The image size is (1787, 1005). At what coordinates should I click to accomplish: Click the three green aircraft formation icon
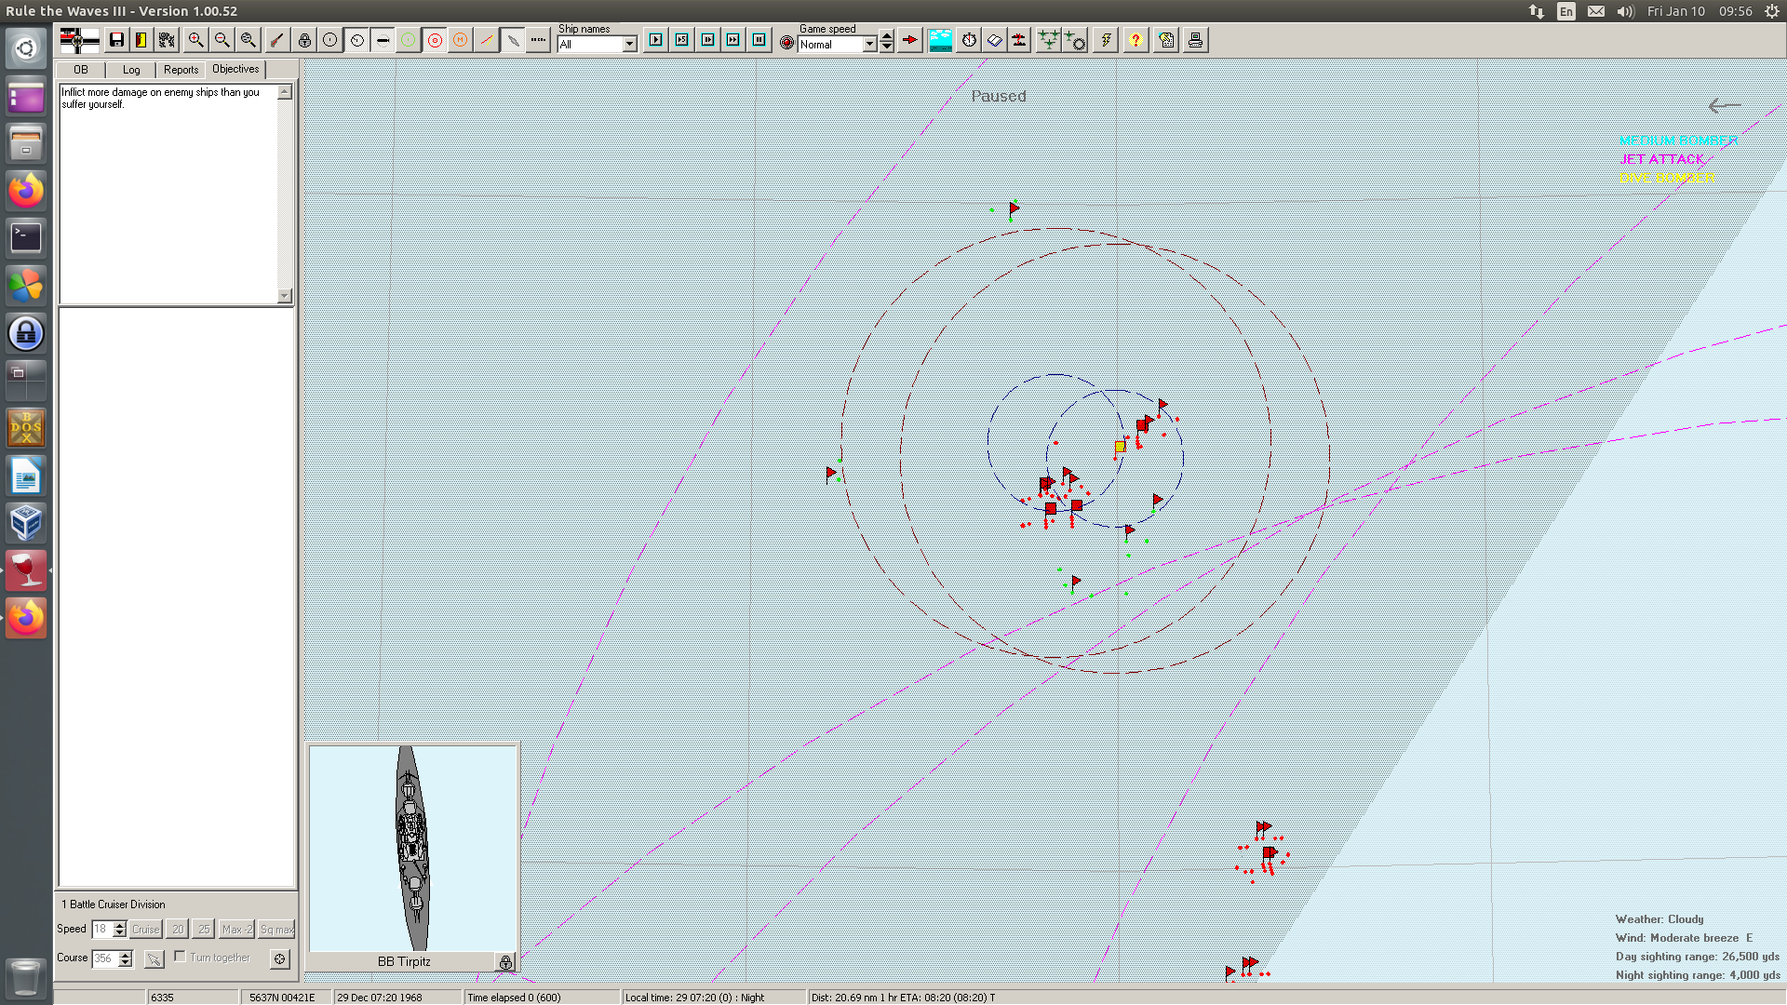point(1048,40)
